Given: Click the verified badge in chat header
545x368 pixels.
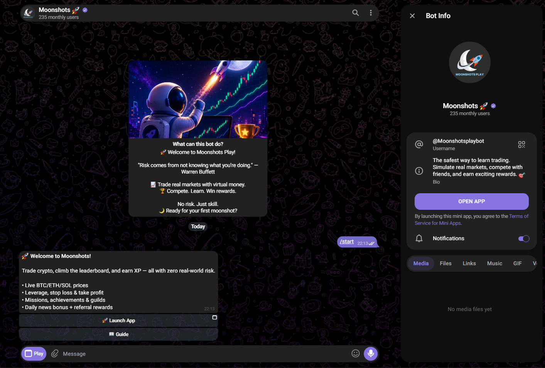Looking at the screenshot, I should click(85, 10).
